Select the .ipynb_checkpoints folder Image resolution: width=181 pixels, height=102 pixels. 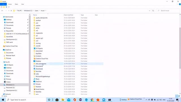[42, 18]
